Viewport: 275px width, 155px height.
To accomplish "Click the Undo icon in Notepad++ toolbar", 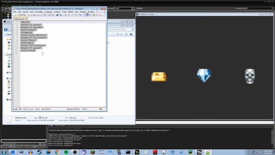I will click(50, 15).
